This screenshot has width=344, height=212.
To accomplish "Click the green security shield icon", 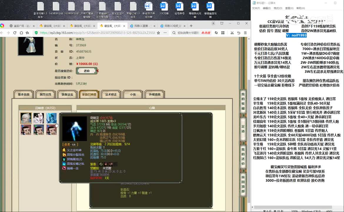I will (36, 33).
